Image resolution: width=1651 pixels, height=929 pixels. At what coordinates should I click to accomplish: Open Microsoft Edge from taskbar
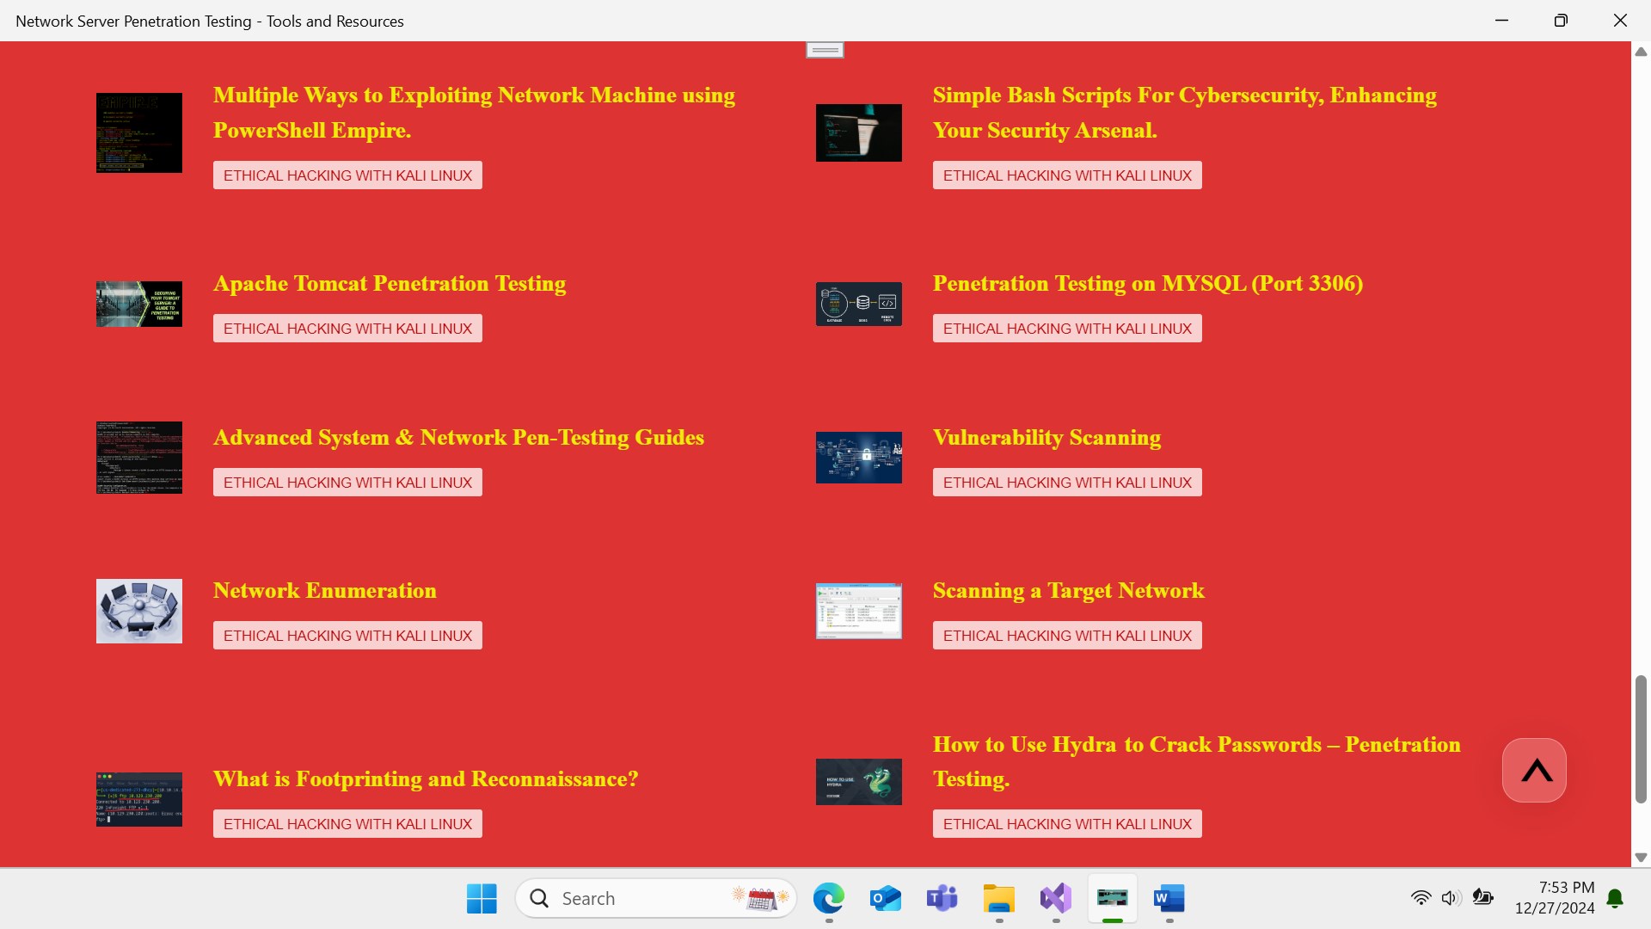[828, 898]
